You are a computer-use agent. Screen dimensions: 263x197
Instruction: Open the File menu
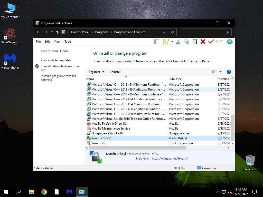pyautogui.click(x=38, y=42)
